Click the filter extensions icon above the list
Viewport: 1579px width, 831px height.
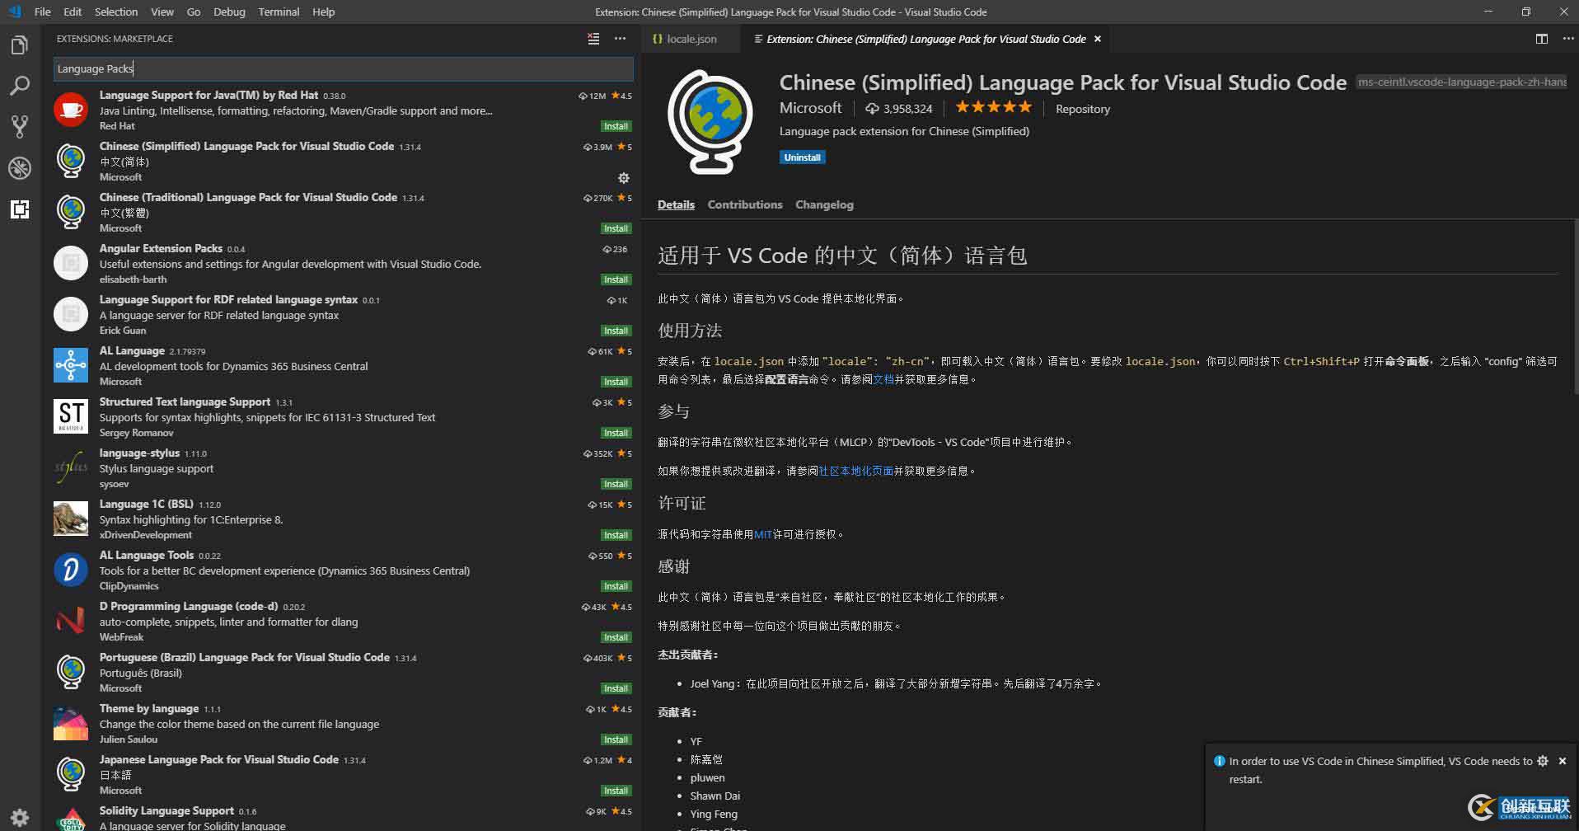593,39
